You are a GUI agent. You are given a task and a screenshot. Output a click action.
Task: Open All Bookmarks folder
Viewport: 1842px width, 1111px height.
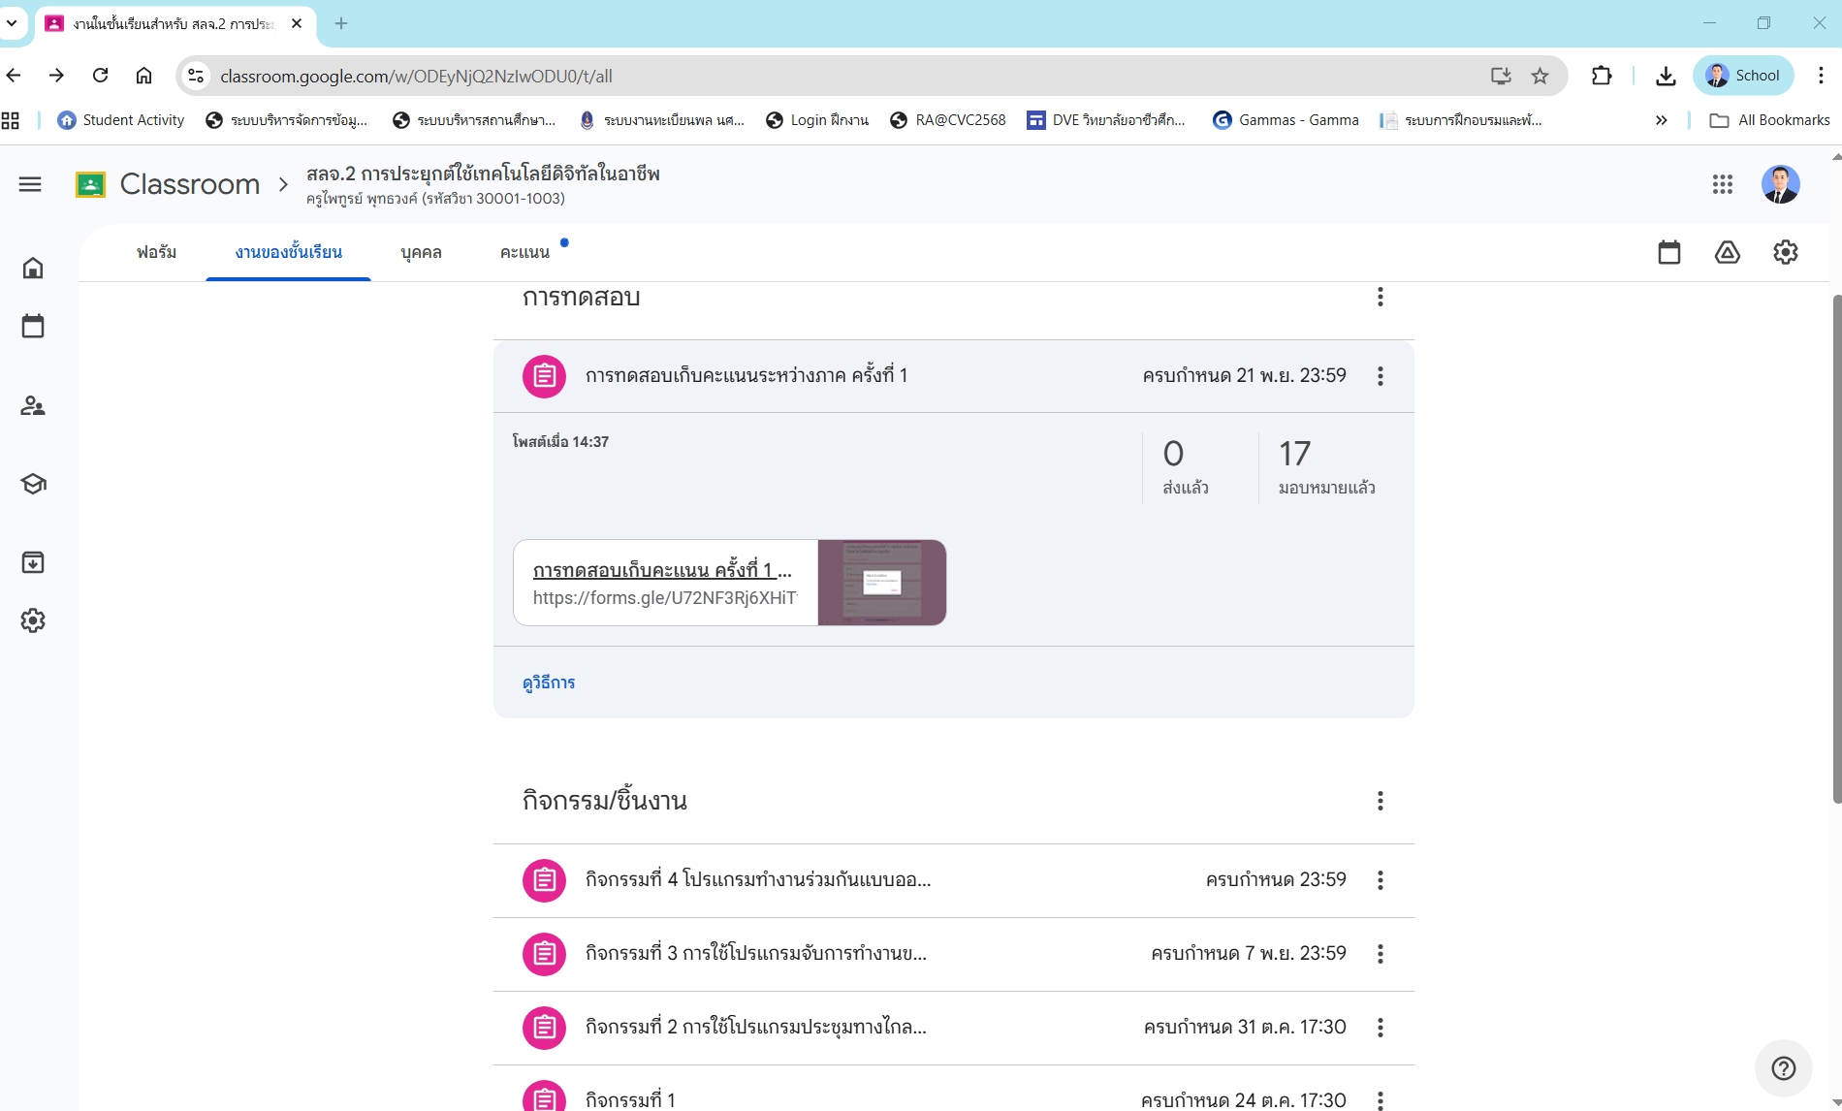coord(1769,120)
